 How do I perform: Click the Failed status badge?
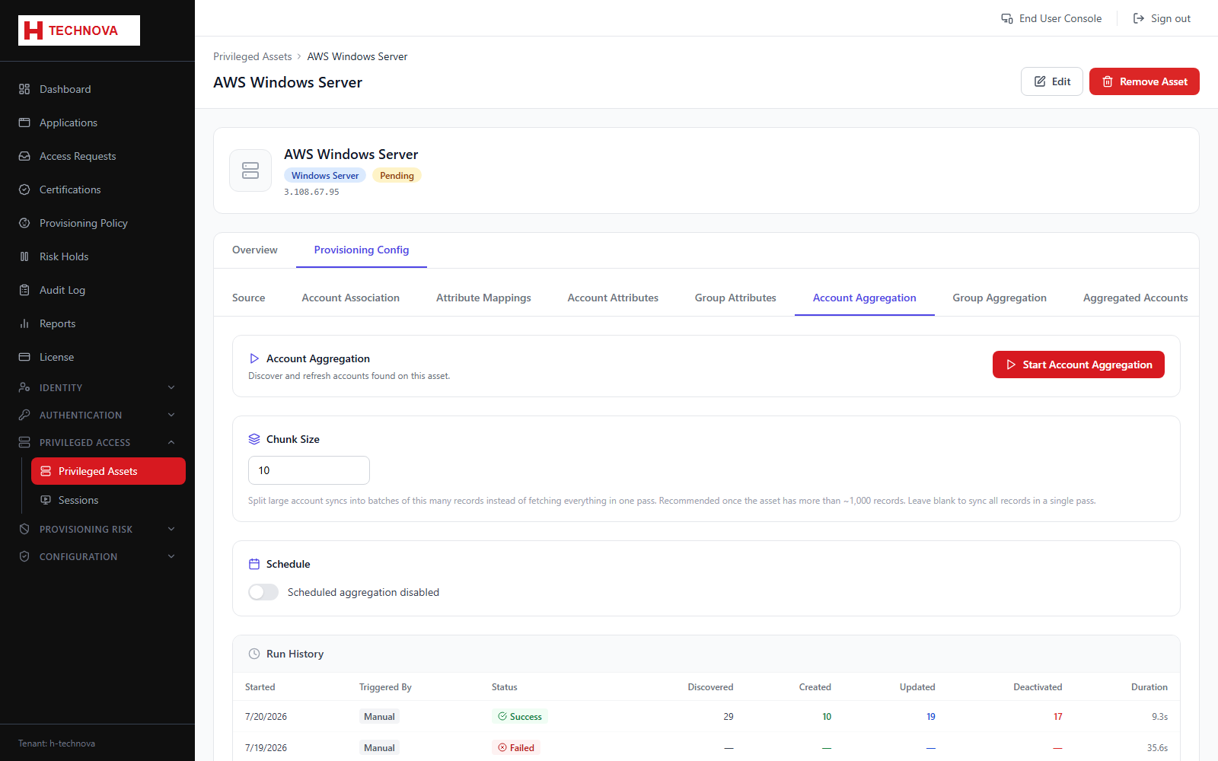[x=516, y=748]
